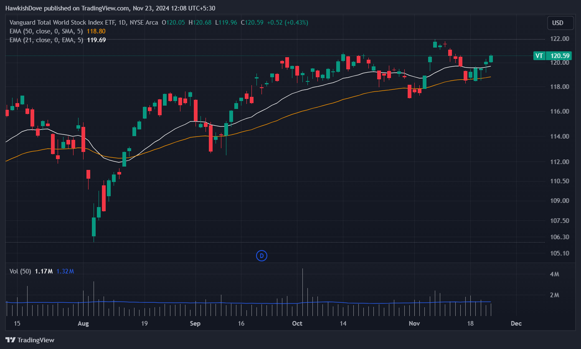Click the 2M volume axis label
This screenshot has width=581, height=349.
click(555, 296)
